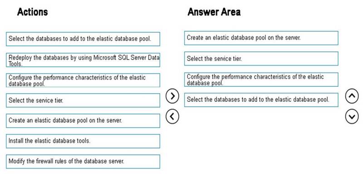Click the move right arrow icon
Viewport: 363px width, 174px height.
tap(172, 96)
